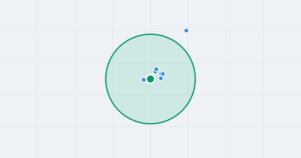
Task: Click grid intersection inside circle above center marker
Action: [x=150, y=63]
